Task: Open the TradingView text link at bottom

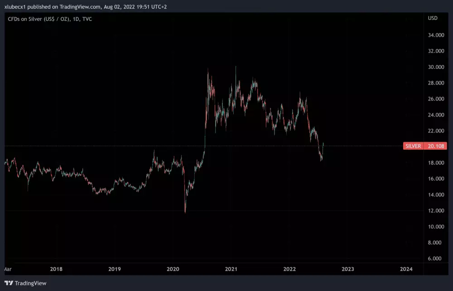Action: 30,283
